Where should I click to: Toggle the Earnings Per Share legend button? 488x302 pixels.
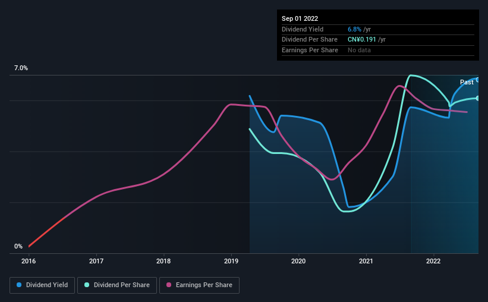(199, 285)
